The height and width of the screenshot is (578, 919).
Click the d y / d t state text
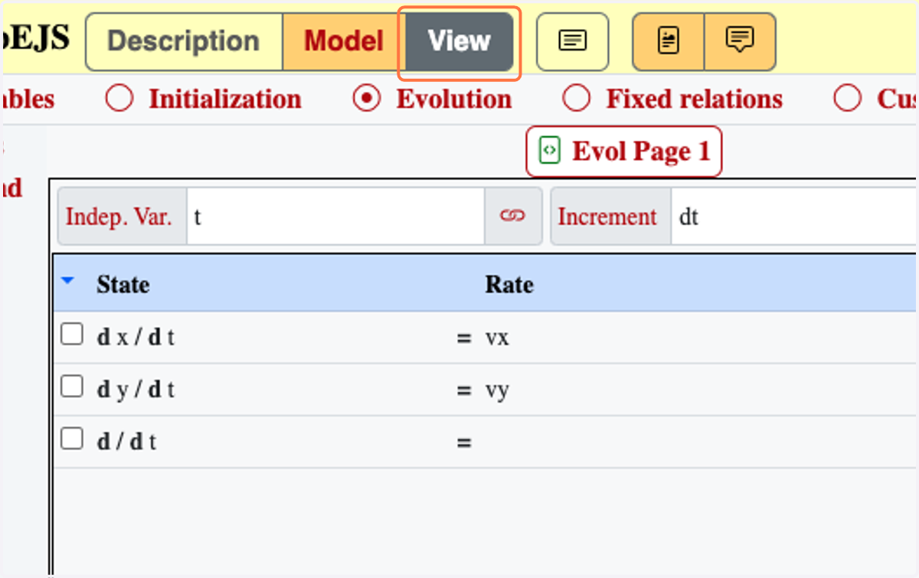click(x=136, y=390)
